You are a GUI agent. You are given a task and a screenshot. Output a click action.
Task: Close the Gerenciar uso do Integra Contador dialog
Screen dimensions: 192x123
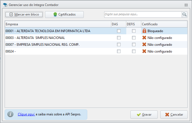[x=186, y=5]
